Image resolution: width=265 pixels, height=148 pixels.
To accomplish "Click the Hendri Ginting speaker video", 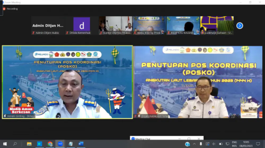I will click(67, 82).
